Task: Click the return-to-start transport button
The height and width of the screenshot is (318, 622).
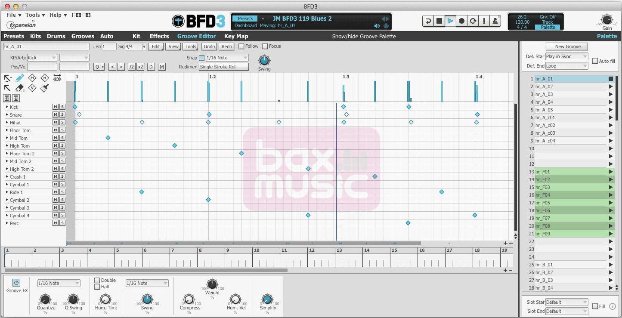Action: (x=428, y=21)
